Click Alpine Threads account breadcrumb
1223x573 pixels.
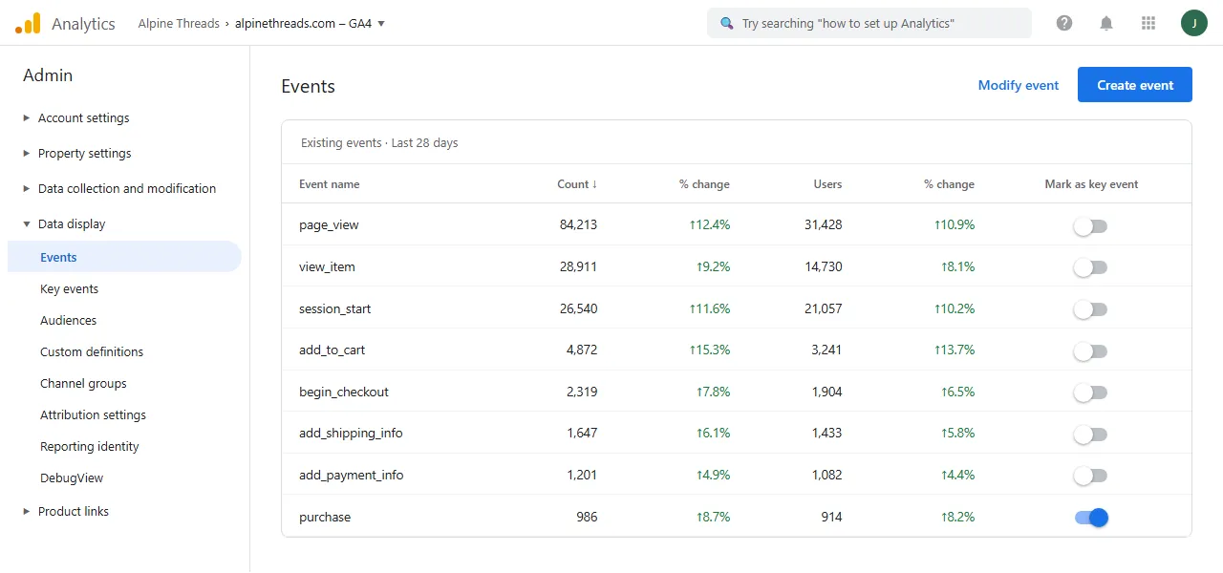click(179, 23)
